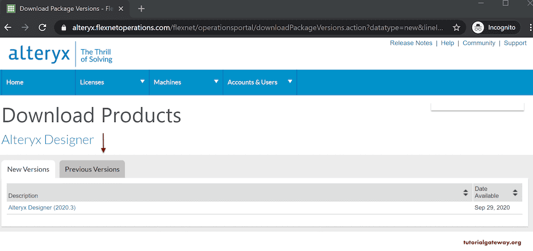Viewport: 533px width, 251px height.
Task: Open the Accounts & Users menu
Action: coord(252,82)
